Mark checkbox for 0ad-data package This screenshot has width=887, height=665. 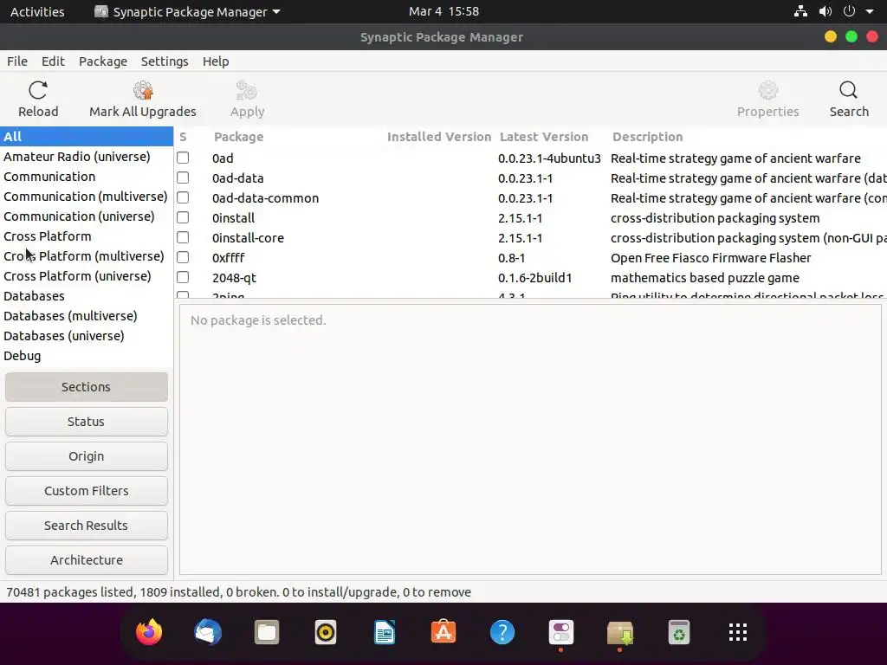[x=183, y=178]
